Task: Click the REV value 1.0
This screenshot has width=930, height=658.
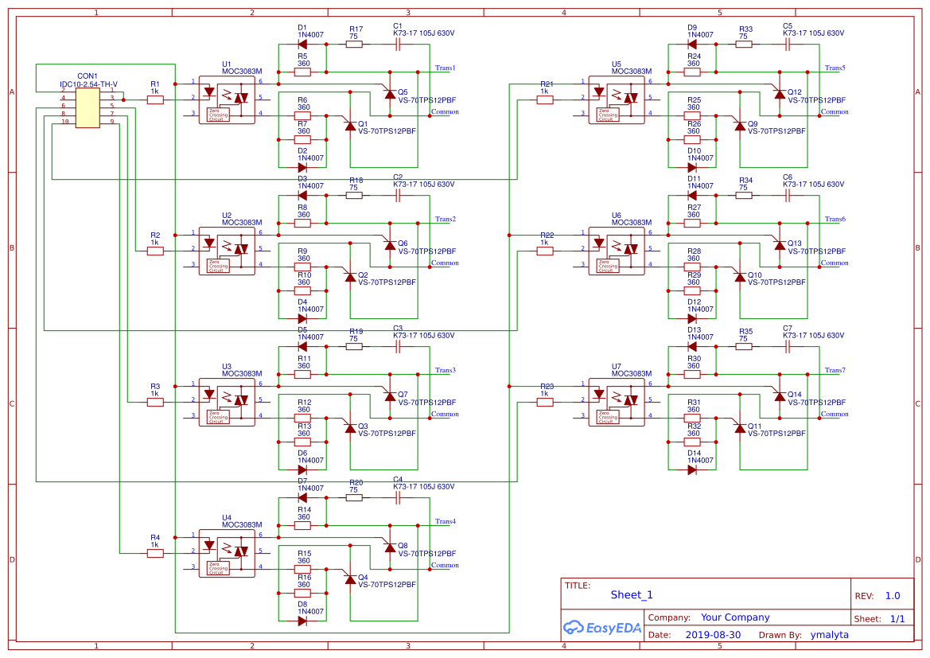Action: coord(892,594)
